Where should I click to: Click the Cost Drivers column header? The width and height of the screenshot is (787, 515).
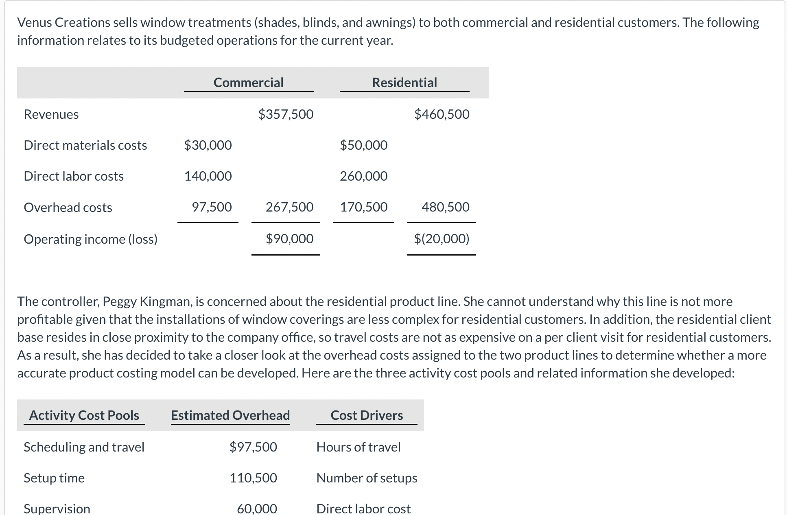367,415
